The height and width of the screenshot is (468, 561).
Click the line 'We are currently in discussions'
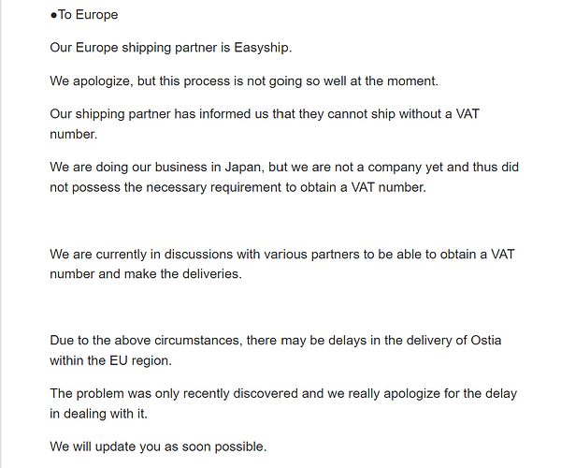[282, 255]
